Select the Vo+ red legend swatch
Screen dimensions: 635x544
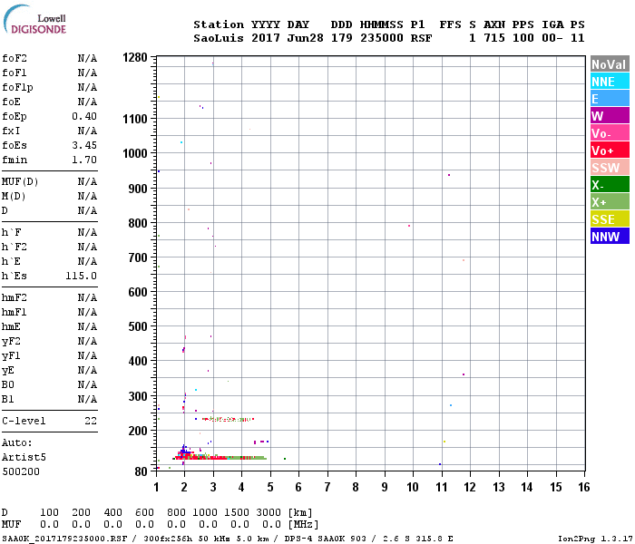610,151
